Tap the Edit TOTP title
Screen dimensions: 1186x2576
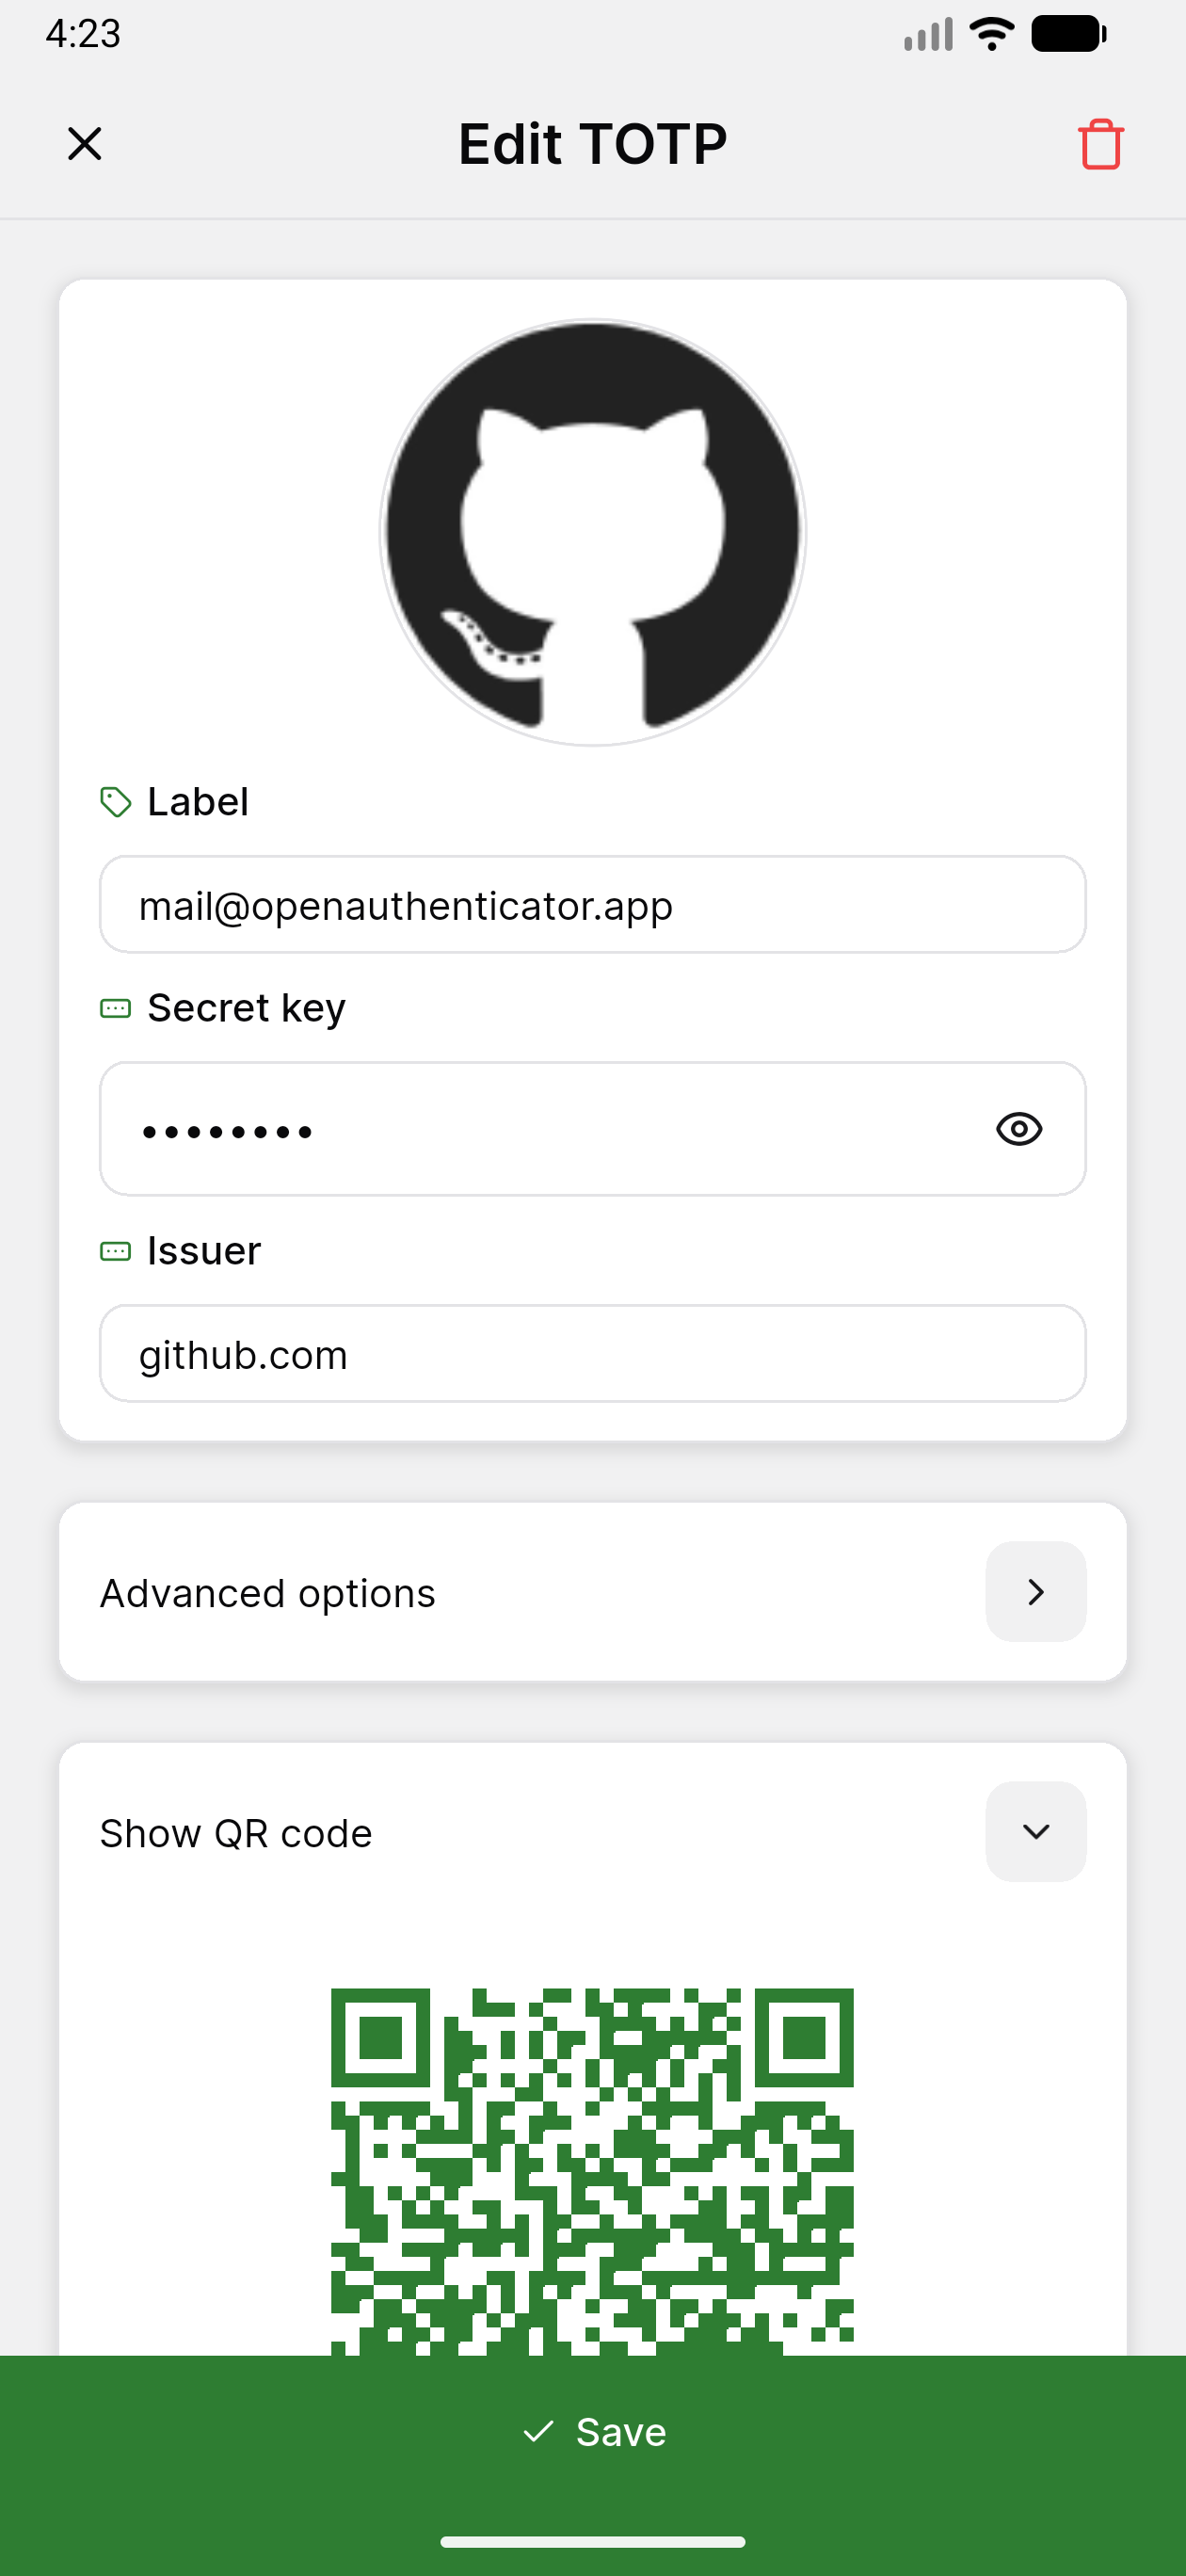[592, 144]
